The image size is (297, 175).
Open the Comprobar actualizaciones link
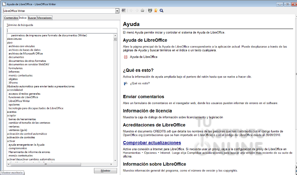pos(152,143)
